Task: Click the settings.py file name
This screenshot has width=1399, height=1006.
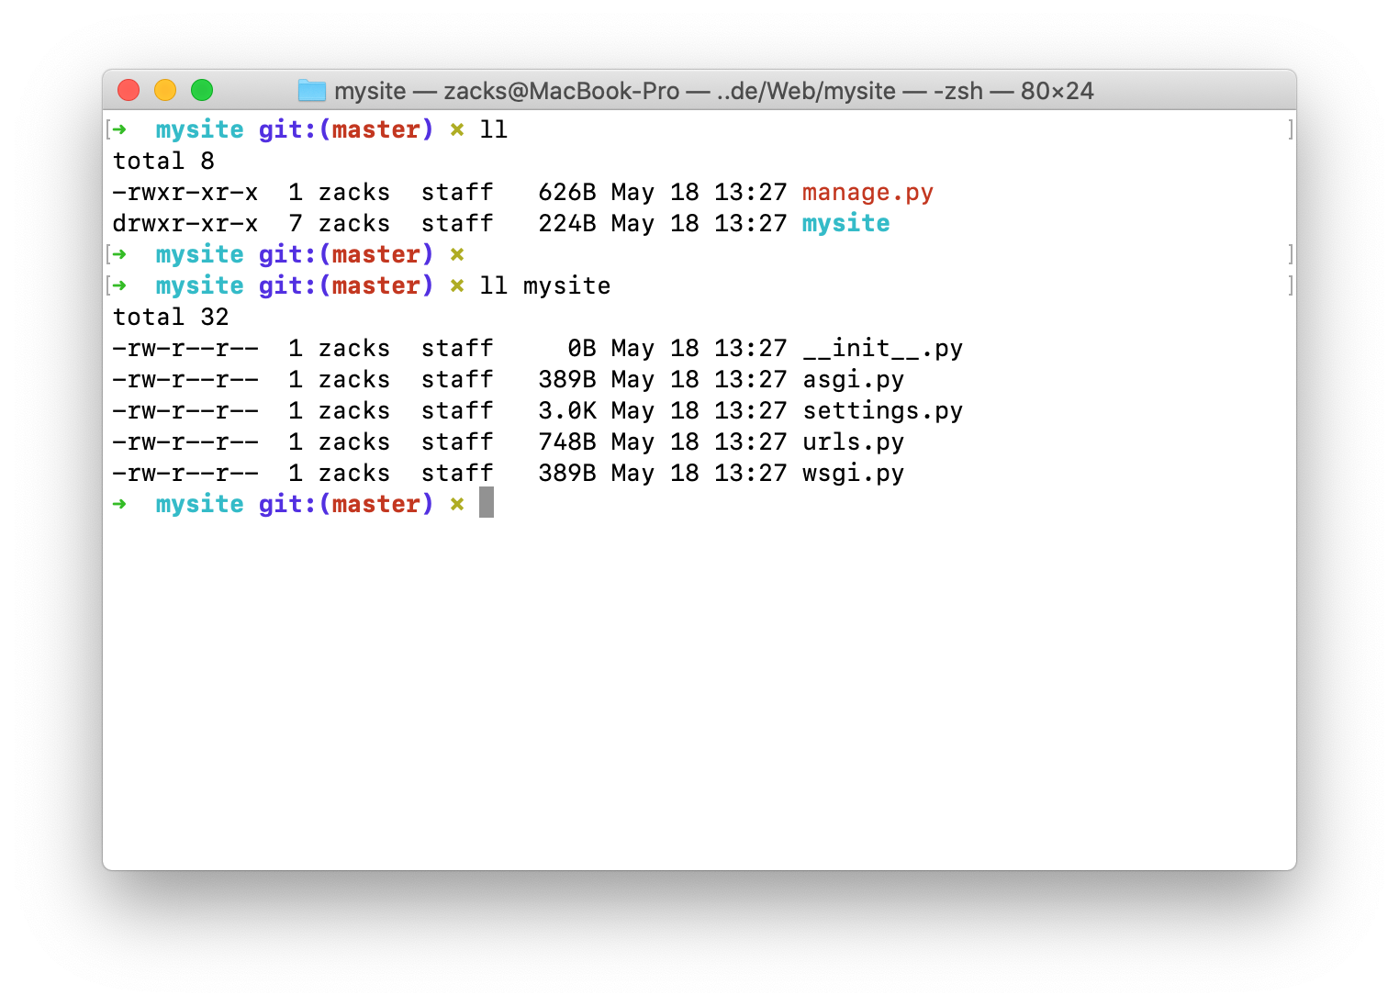Action: click(x=882, y=411)
